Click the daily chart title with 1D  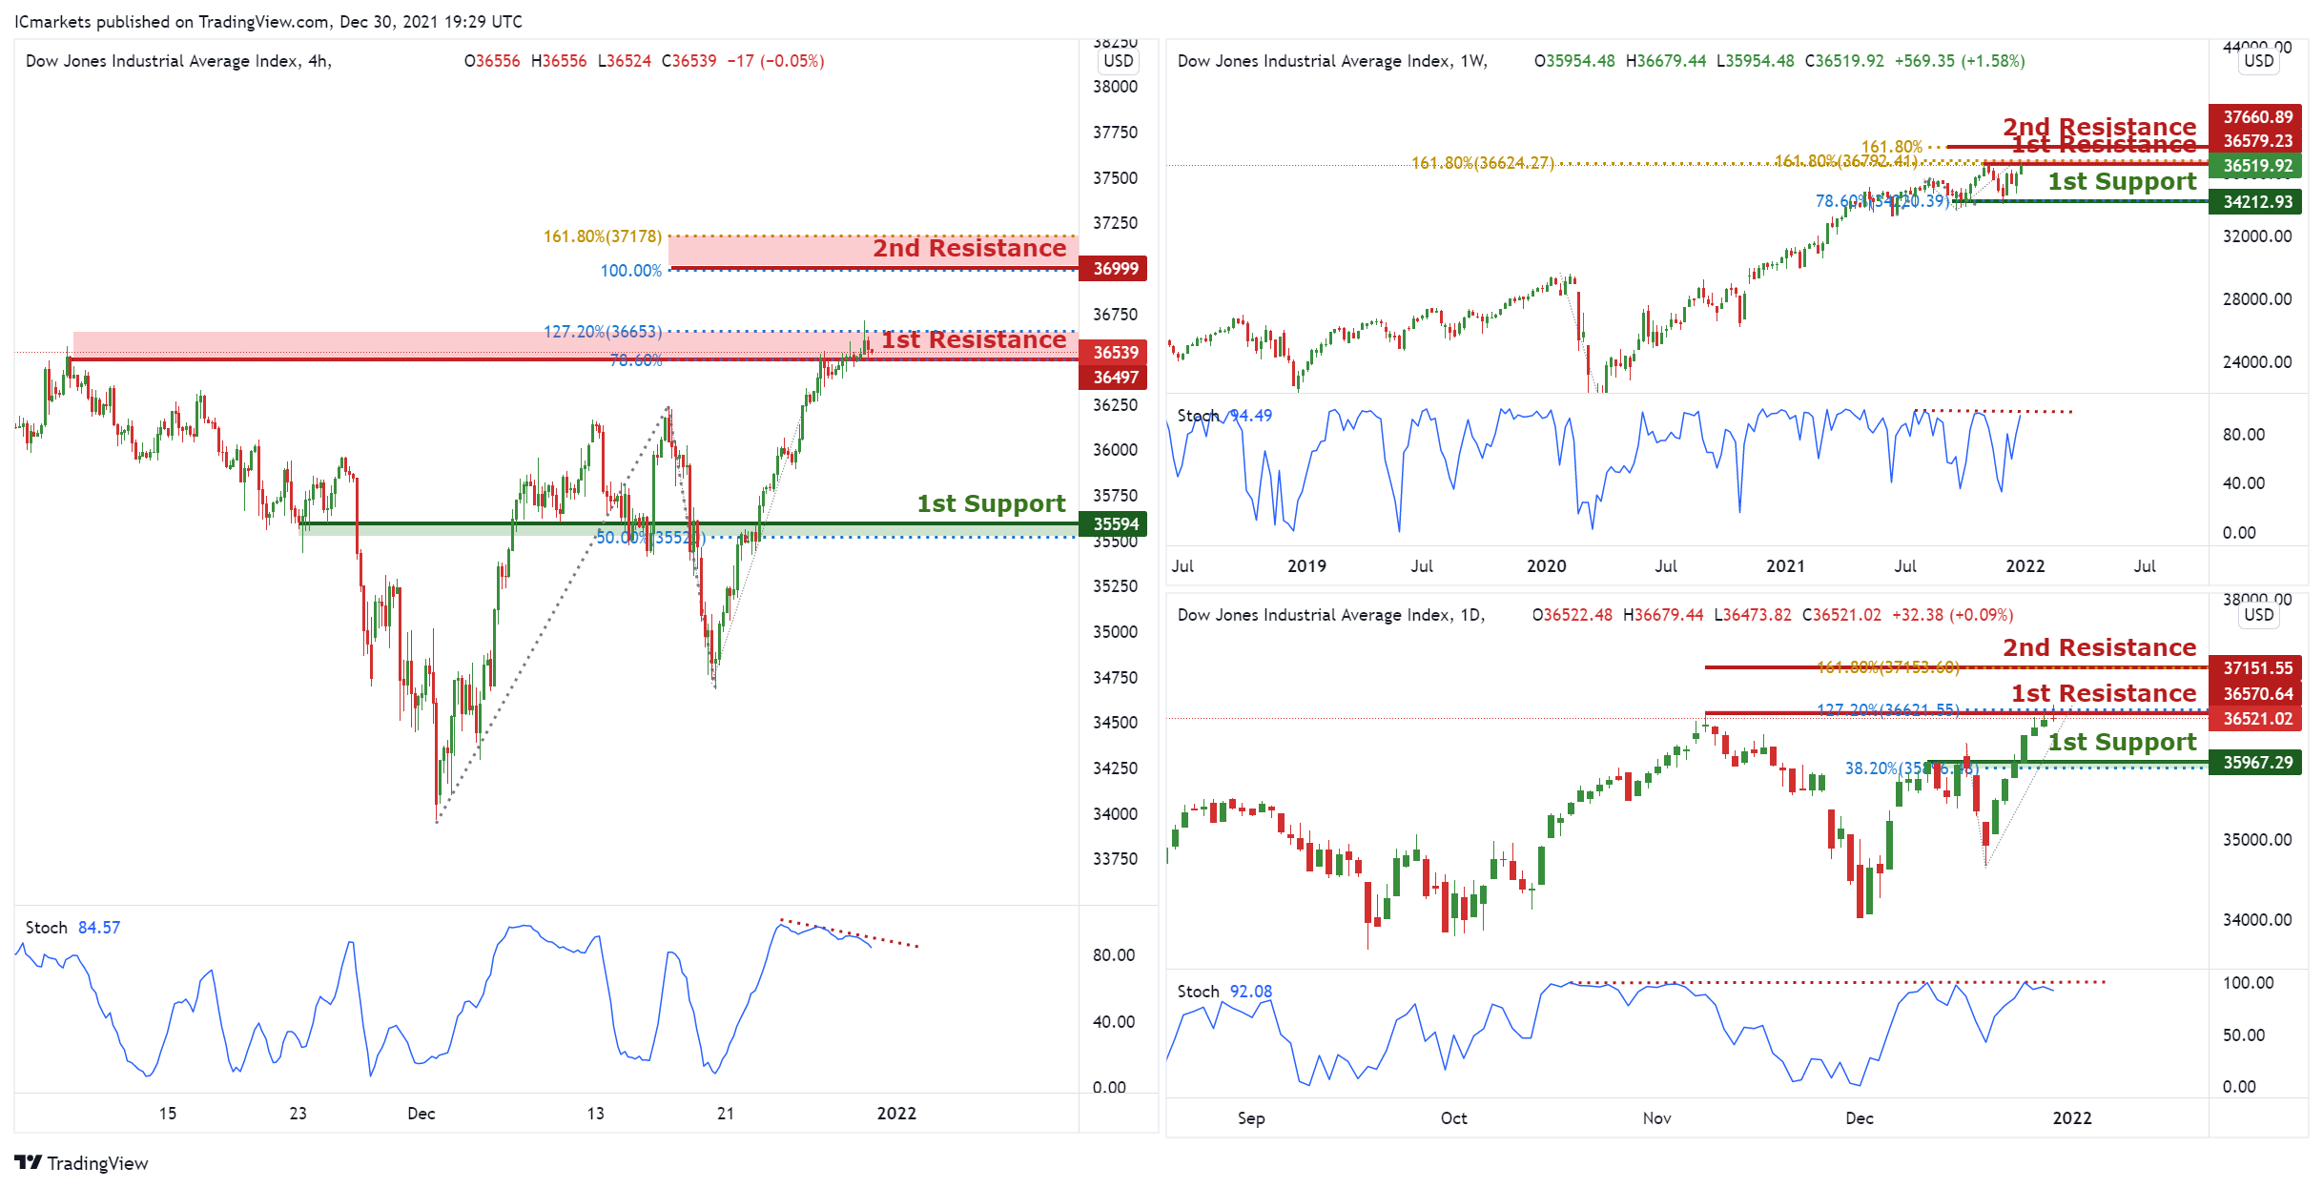[x=1331, y=615]
